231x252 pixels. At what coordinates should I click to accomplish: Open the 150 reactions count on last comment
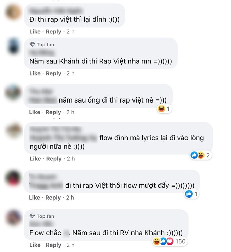click(x=180, y=241)
